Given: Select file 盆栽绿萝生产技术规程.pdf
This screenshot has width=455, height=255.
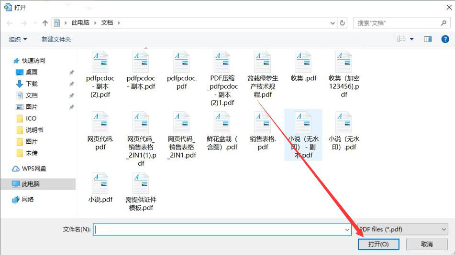Looking at the screenshot, I should coord(263,74).
